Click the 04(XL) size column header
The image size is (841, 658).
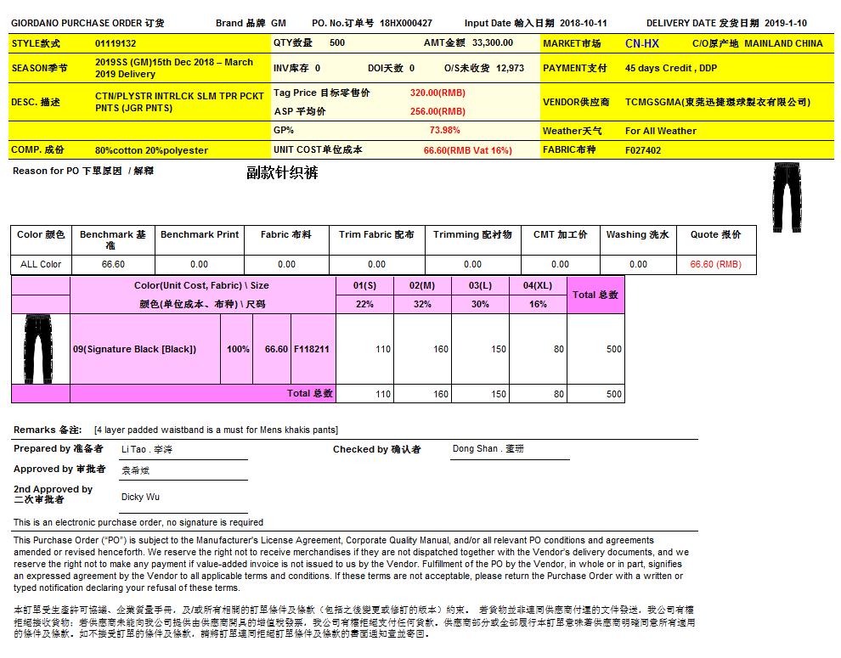[538, 285]
